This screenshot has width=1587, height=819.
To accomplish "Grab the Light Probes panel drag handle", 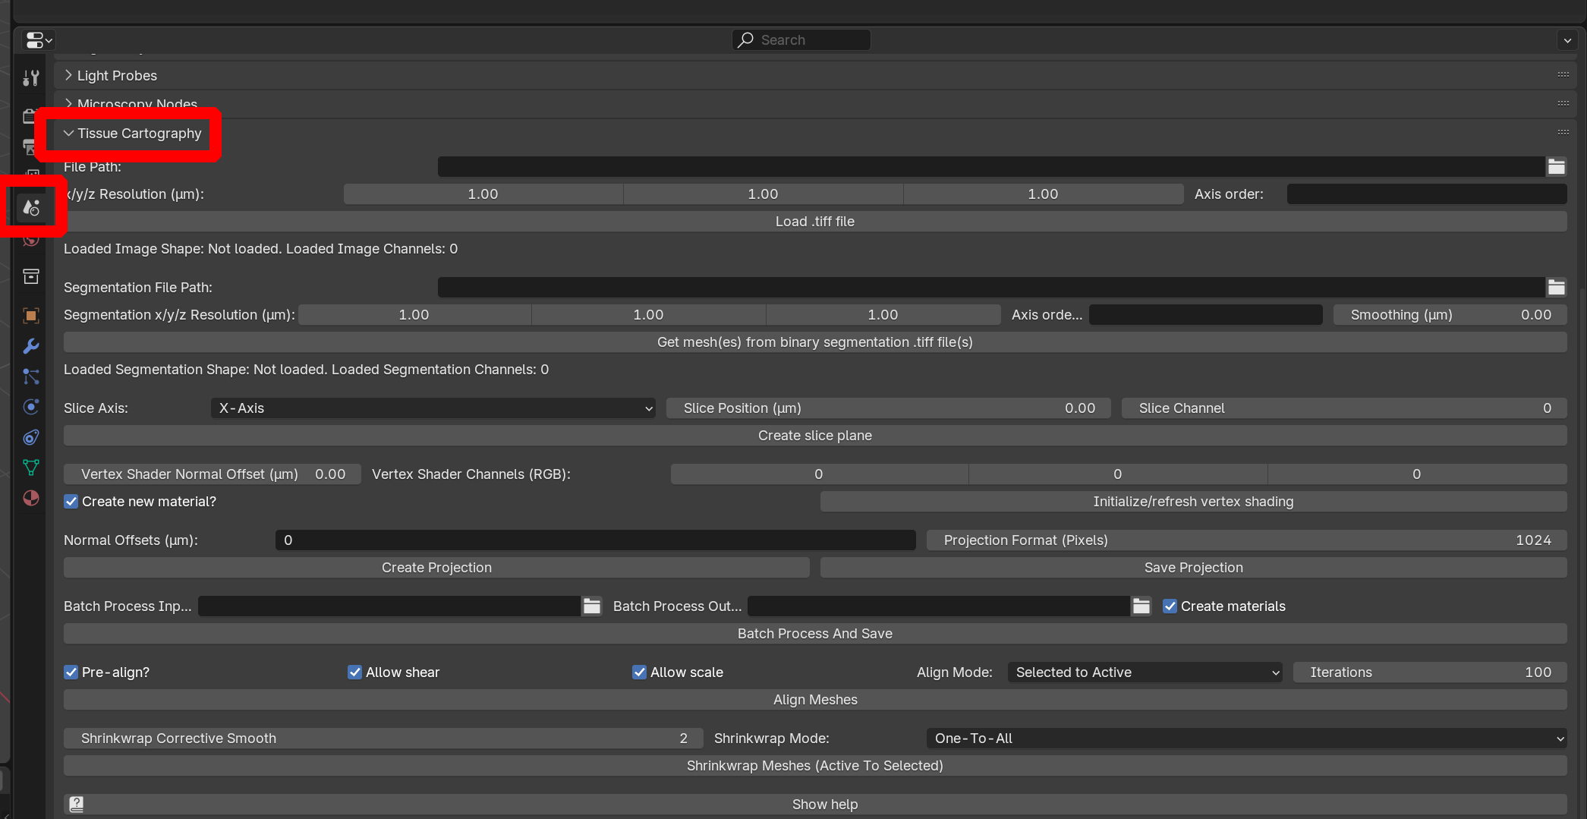I will [1563, 74].
